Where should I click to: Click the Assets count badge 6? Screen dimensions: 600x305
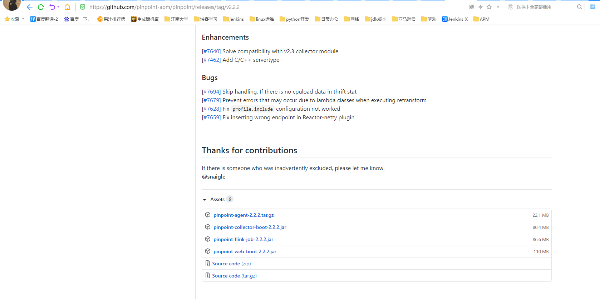pyautogui.click(x=230, y=199)
